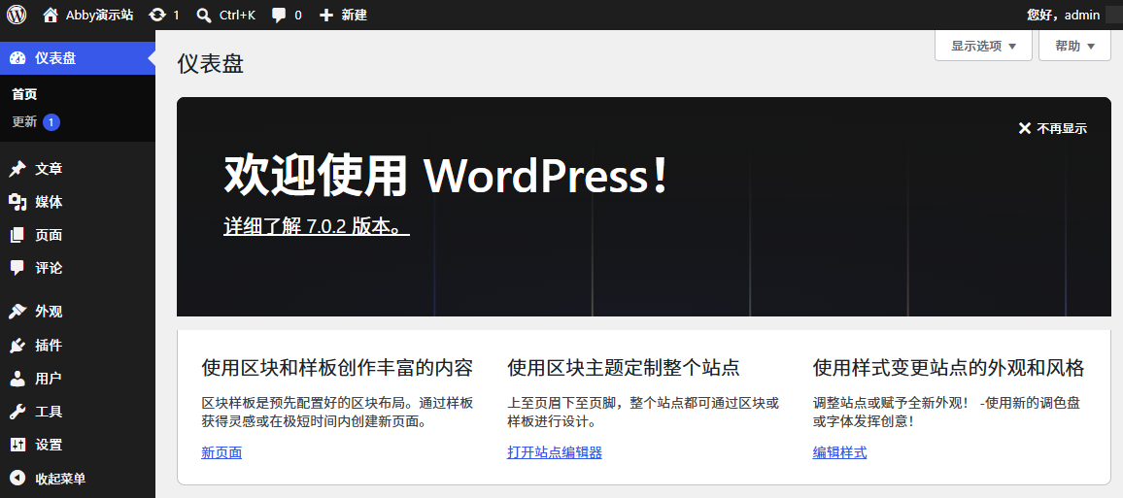Click the search magnifier icon
This screenshot has height=498, width=1123.
point(204,15)
